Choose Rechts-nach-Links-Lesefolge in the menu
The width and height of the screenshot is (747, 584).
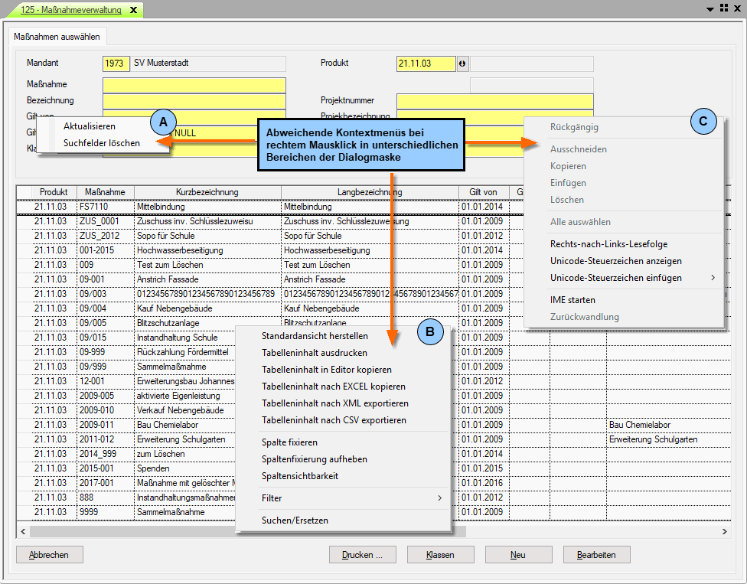click(608, 244)
